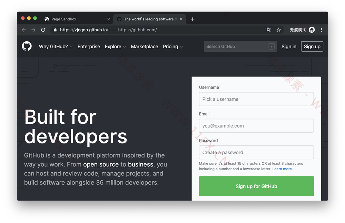The width and height of the screenshot is (345, 223).
Task: Click the incognito mode avatar icon
Action: coord(312,30)
